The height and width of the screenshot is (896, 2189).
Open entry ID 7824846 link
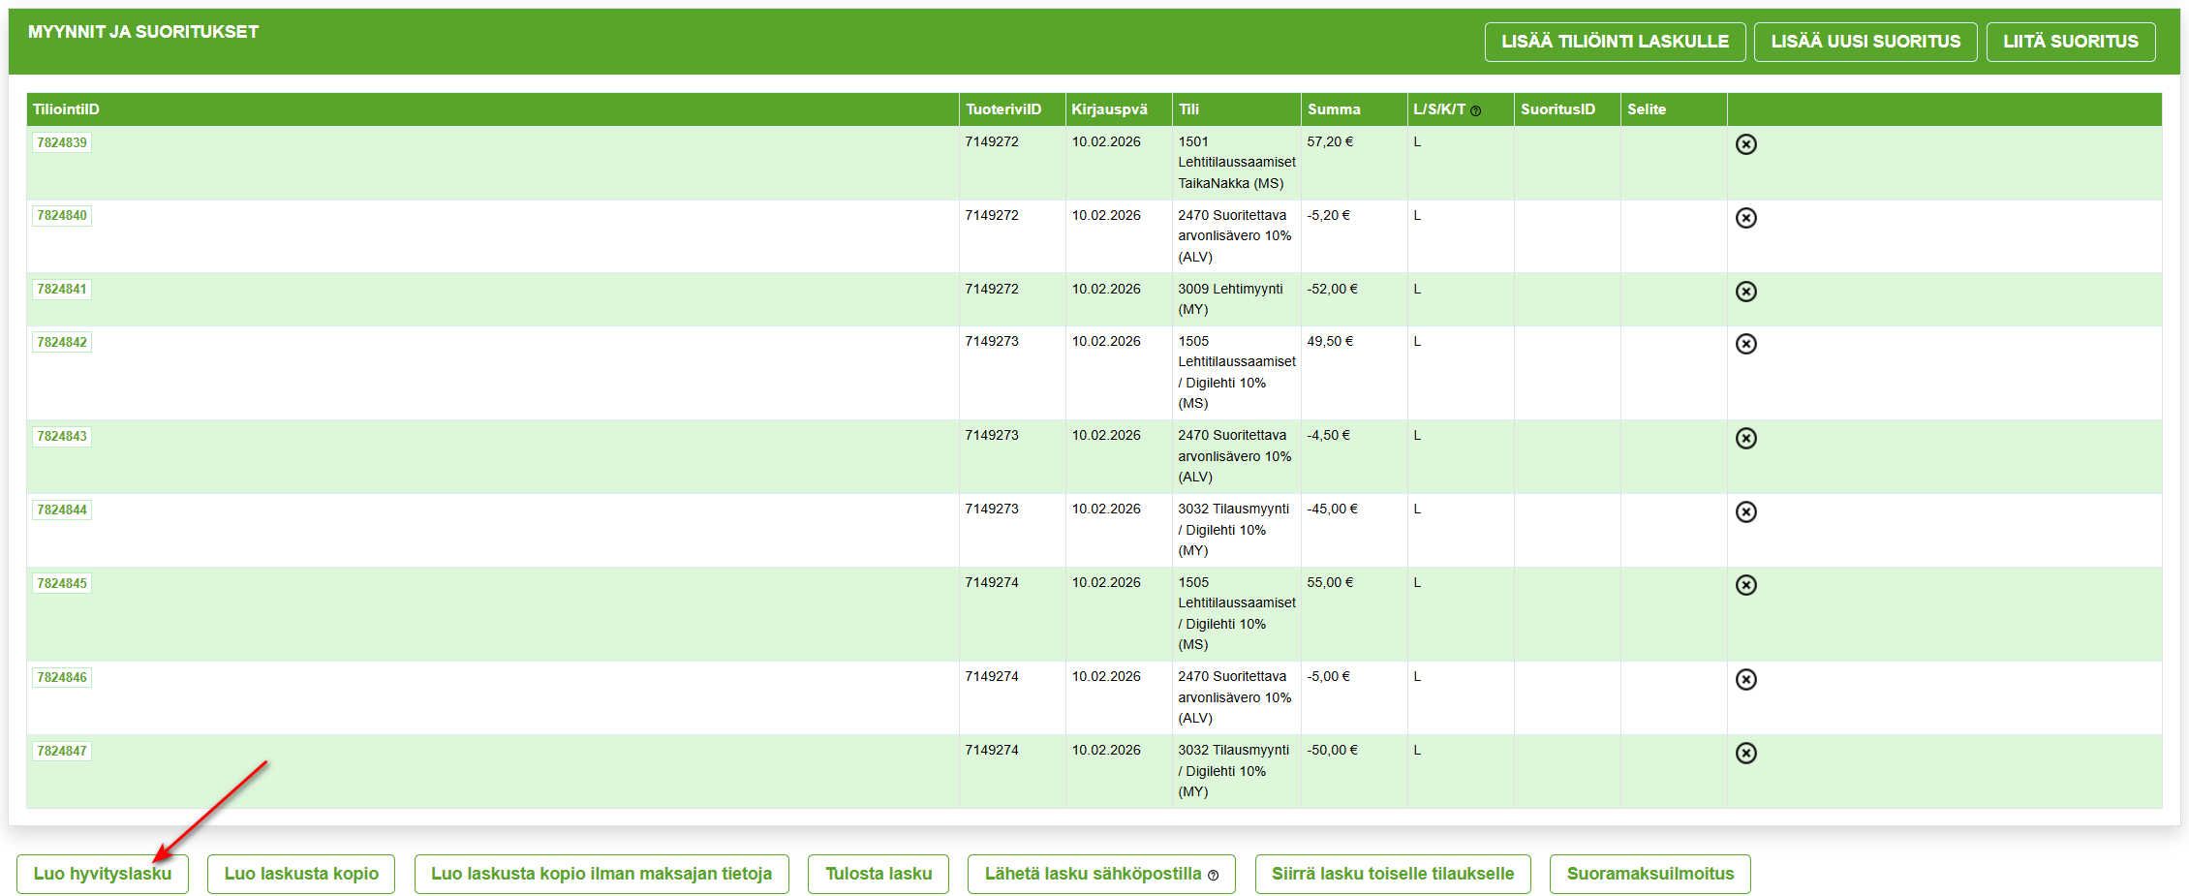click(x=62, y=678)
